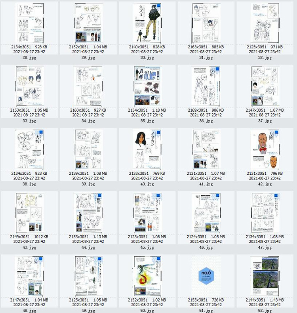Click the 2134x3051 1.18 MB info line
Viewport: 297px width, 313px height.
point(147,110)
